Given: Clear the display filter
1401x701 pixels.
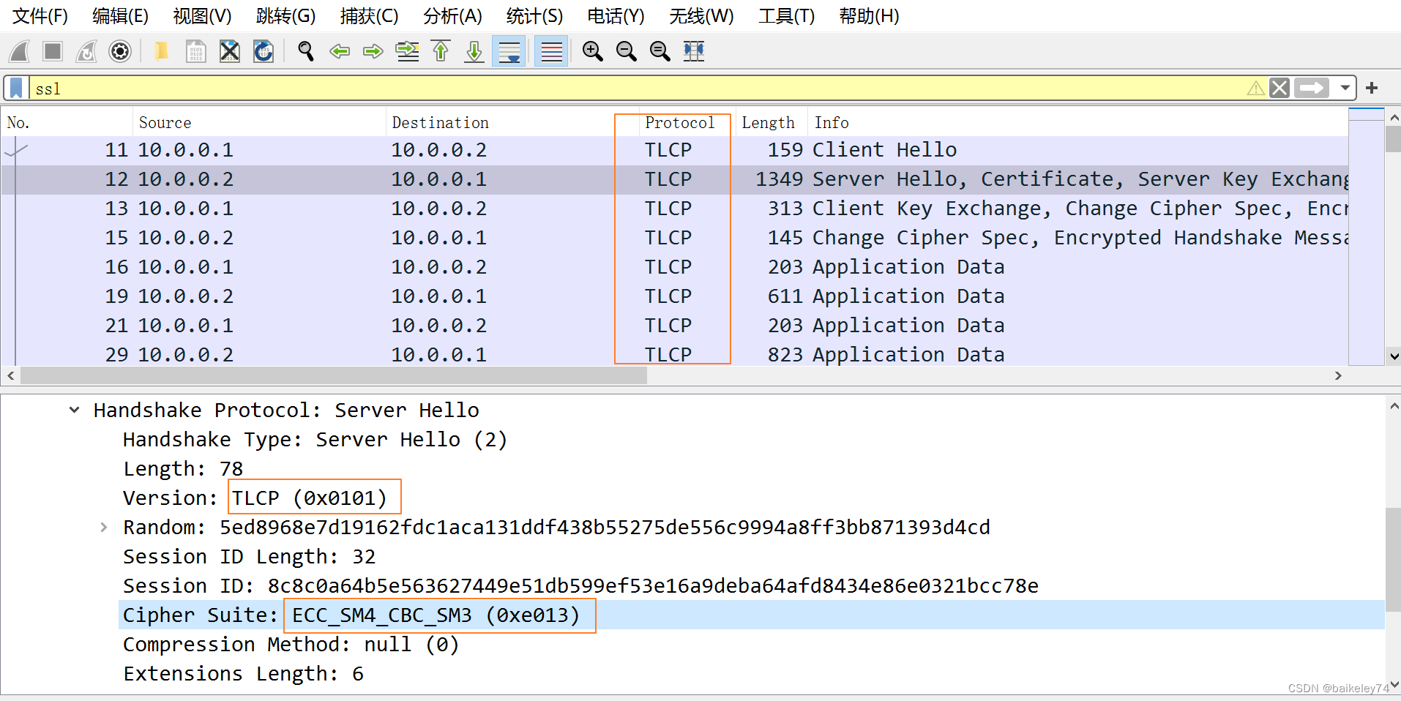Looking at the screenshot, I should click(x=1279, y=89).
